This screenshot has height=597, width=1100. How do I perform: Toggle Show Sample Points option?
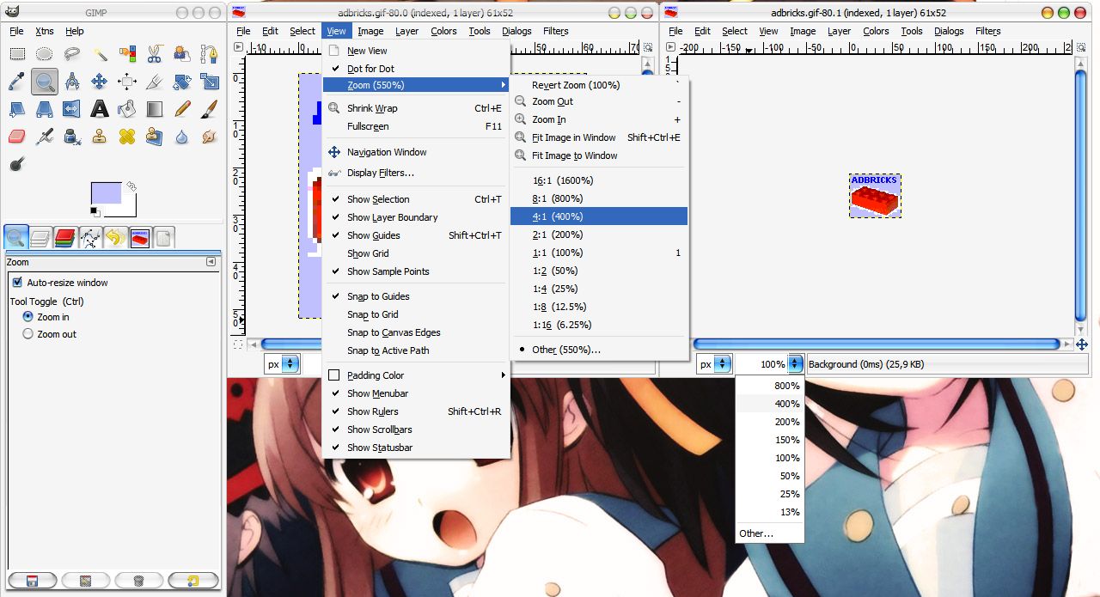tap(416, 271)
